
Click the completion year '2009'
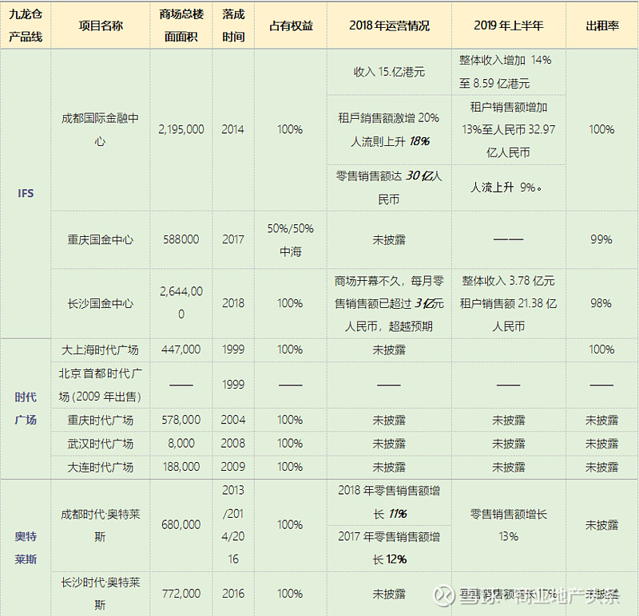coord(233,467)
